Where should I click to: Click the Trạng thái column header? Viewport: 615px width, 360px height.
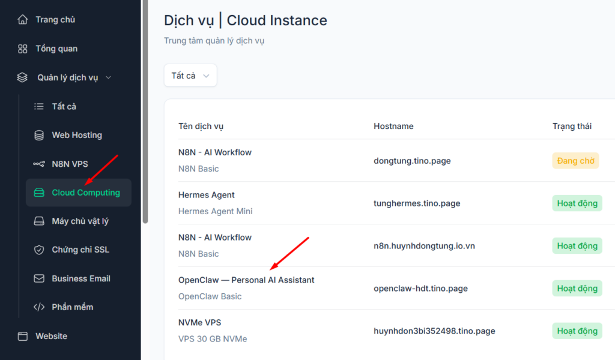[x=572, y=126]
